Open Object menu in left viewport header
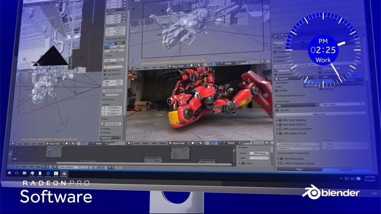 [x=40, y=144]
